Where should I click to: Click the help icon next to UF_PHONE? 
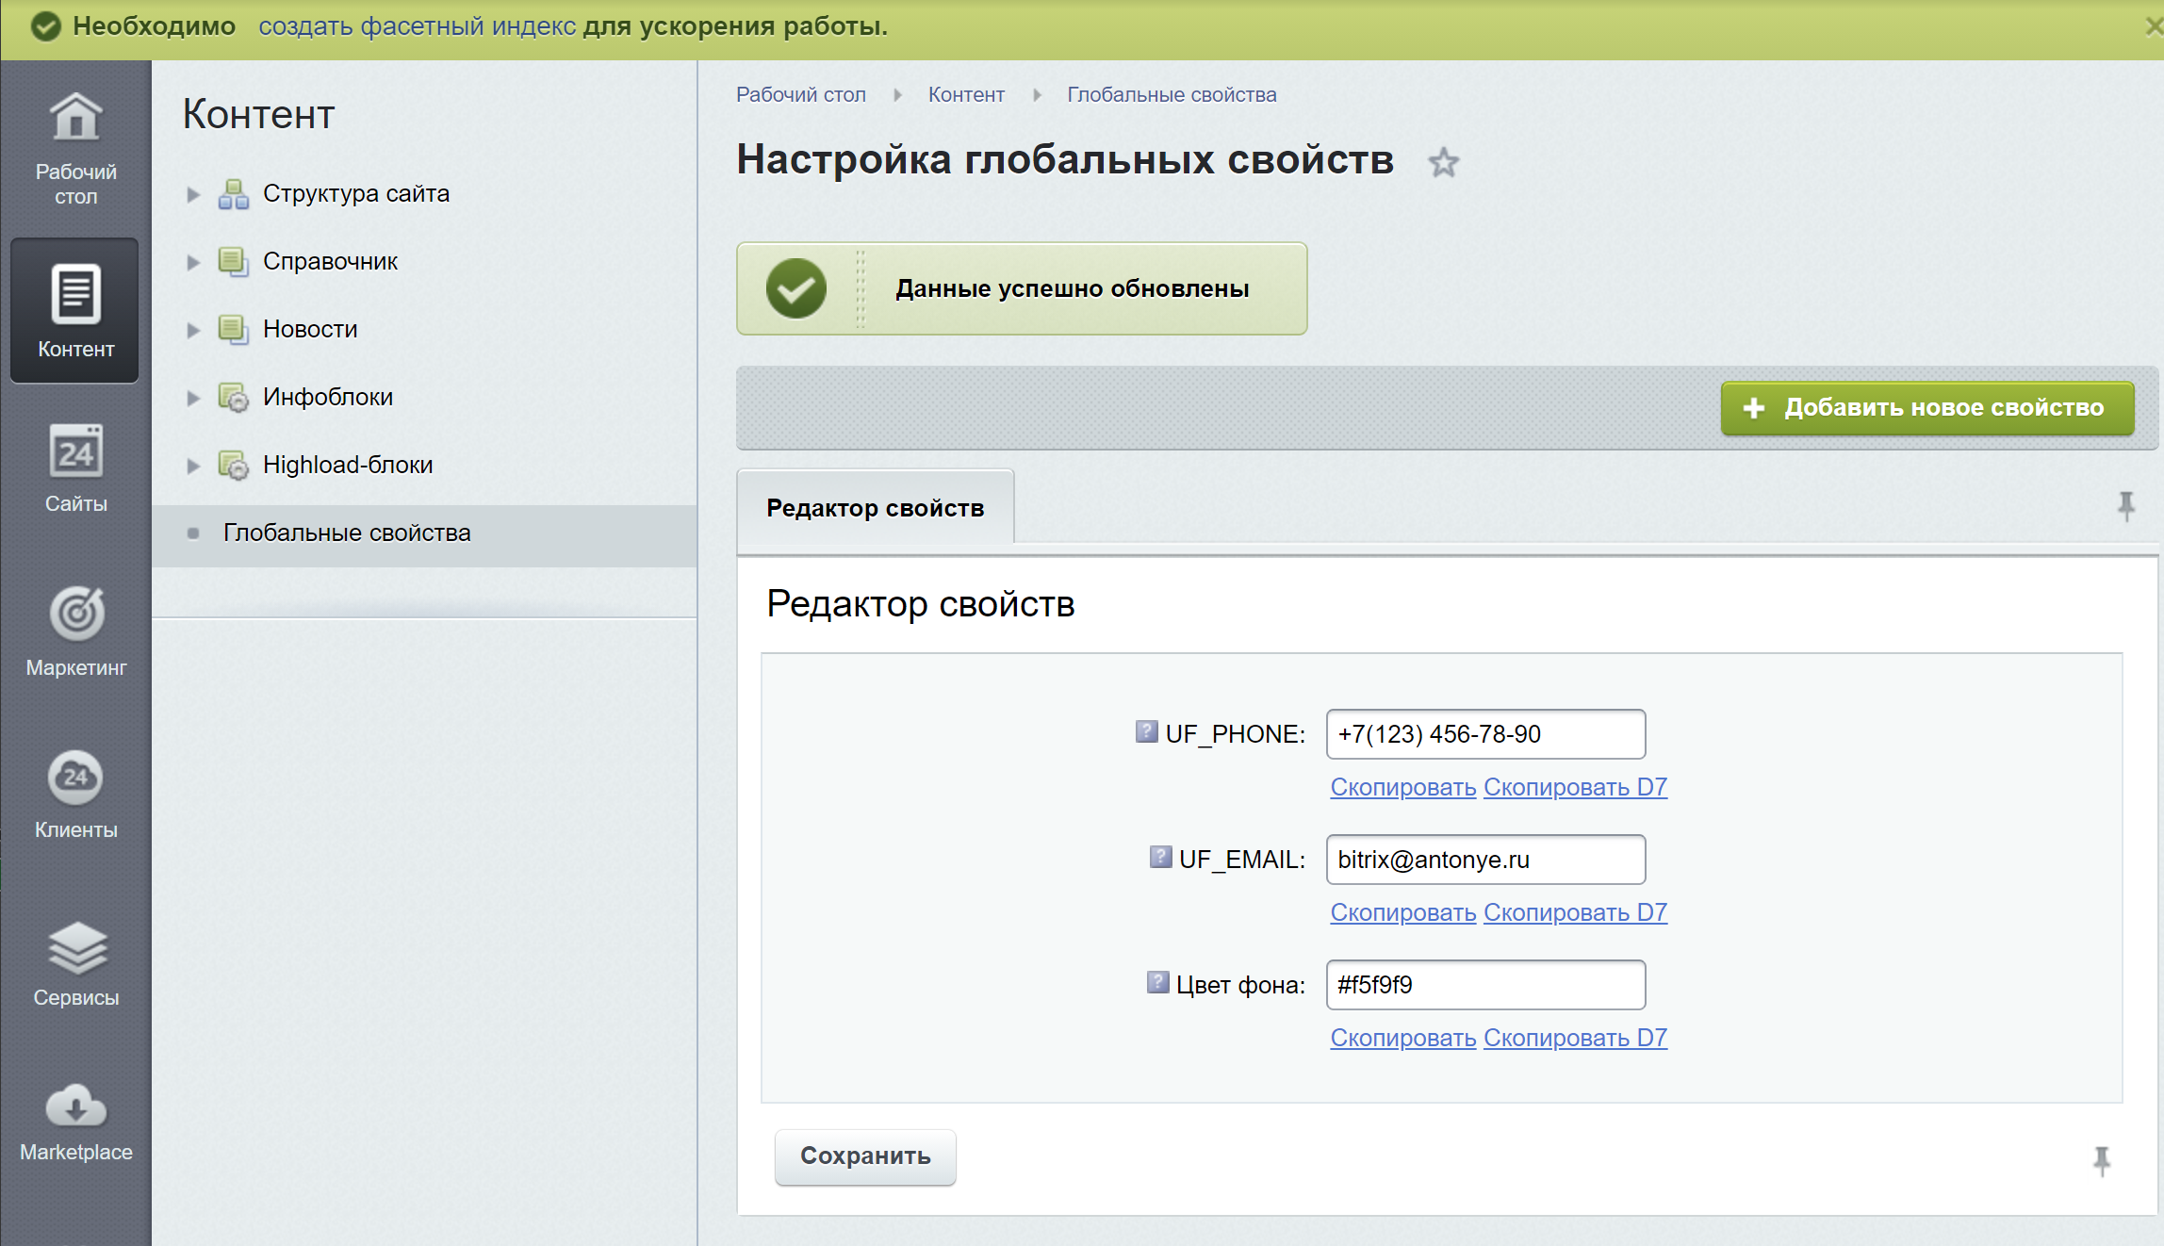(x=1146, y=731)
